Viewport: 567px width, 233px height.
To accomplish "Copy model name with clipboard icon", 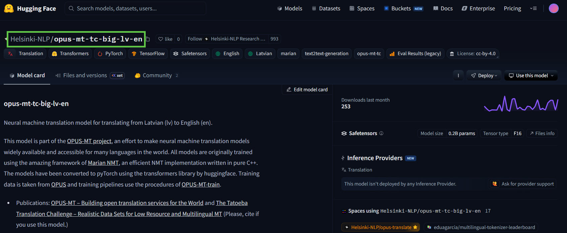I will pos(148,39).
